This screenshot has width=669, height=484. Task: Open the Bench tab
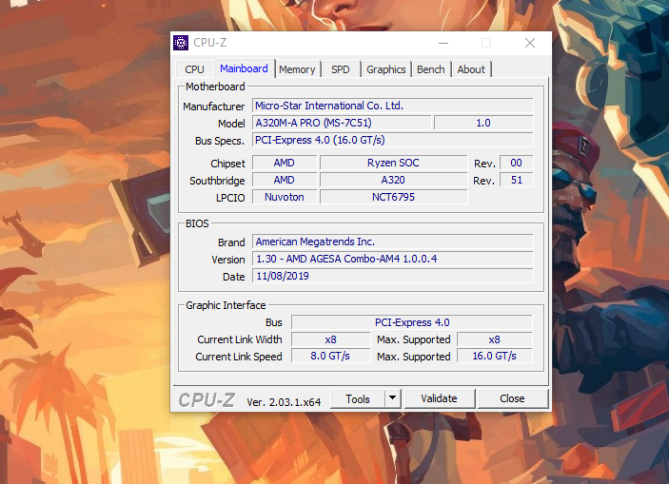(431, 69)
